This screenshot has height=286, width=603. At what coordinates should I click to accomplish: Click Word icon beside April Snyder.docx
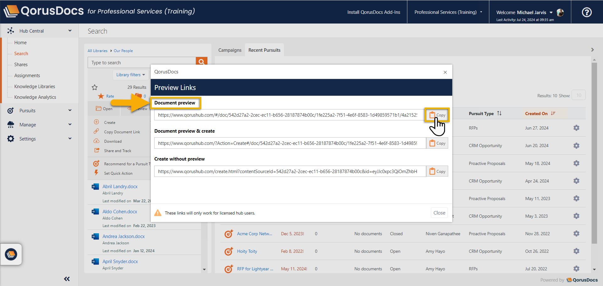click(x=95, y=262)
